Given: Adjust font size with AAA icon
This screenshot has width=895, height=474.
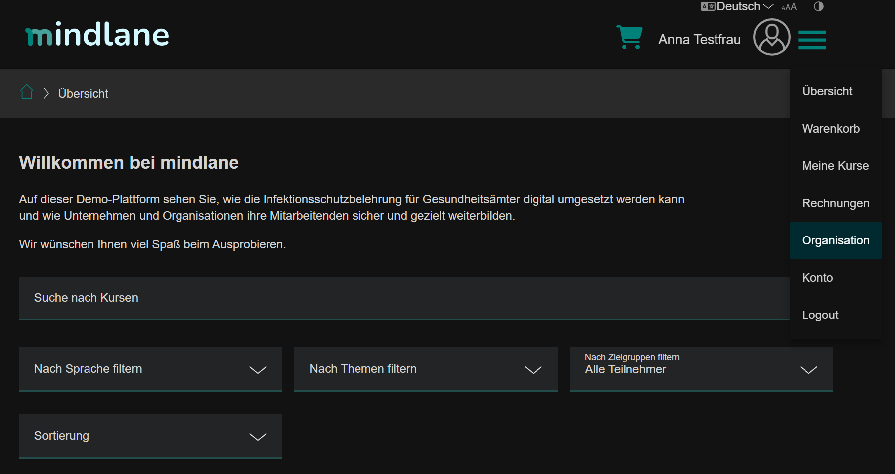Looking at the screenshot, I should point(789,7).
